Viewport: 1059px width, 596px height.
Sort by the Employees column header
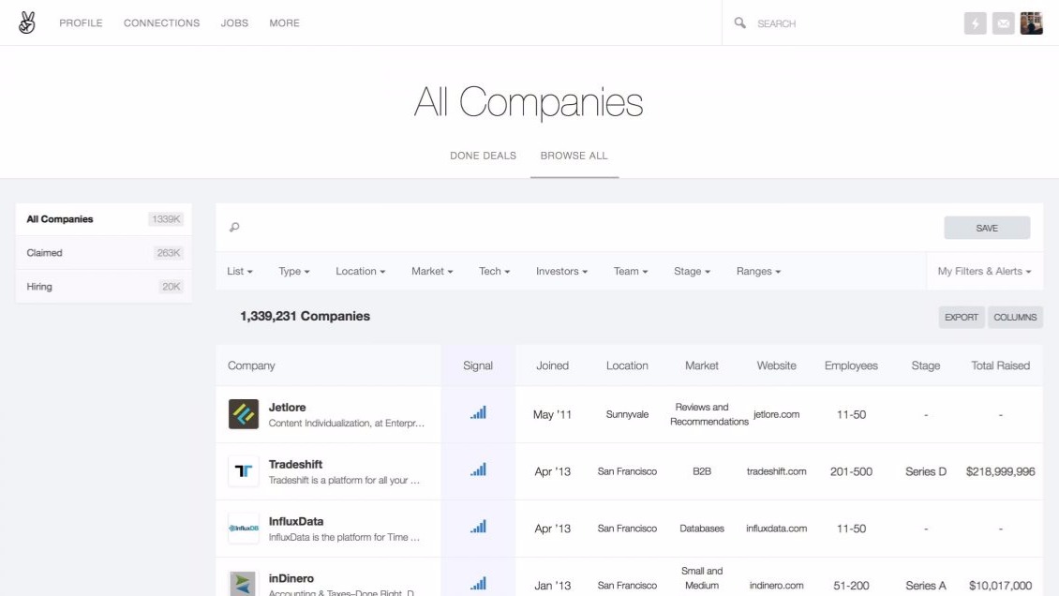[x=851, y=365]
